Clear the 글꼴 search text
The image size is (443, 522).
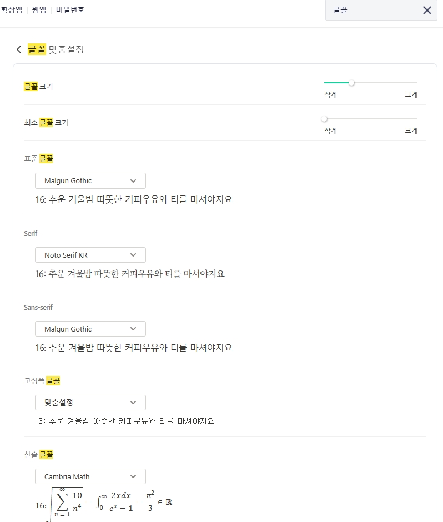click(427, 11)
